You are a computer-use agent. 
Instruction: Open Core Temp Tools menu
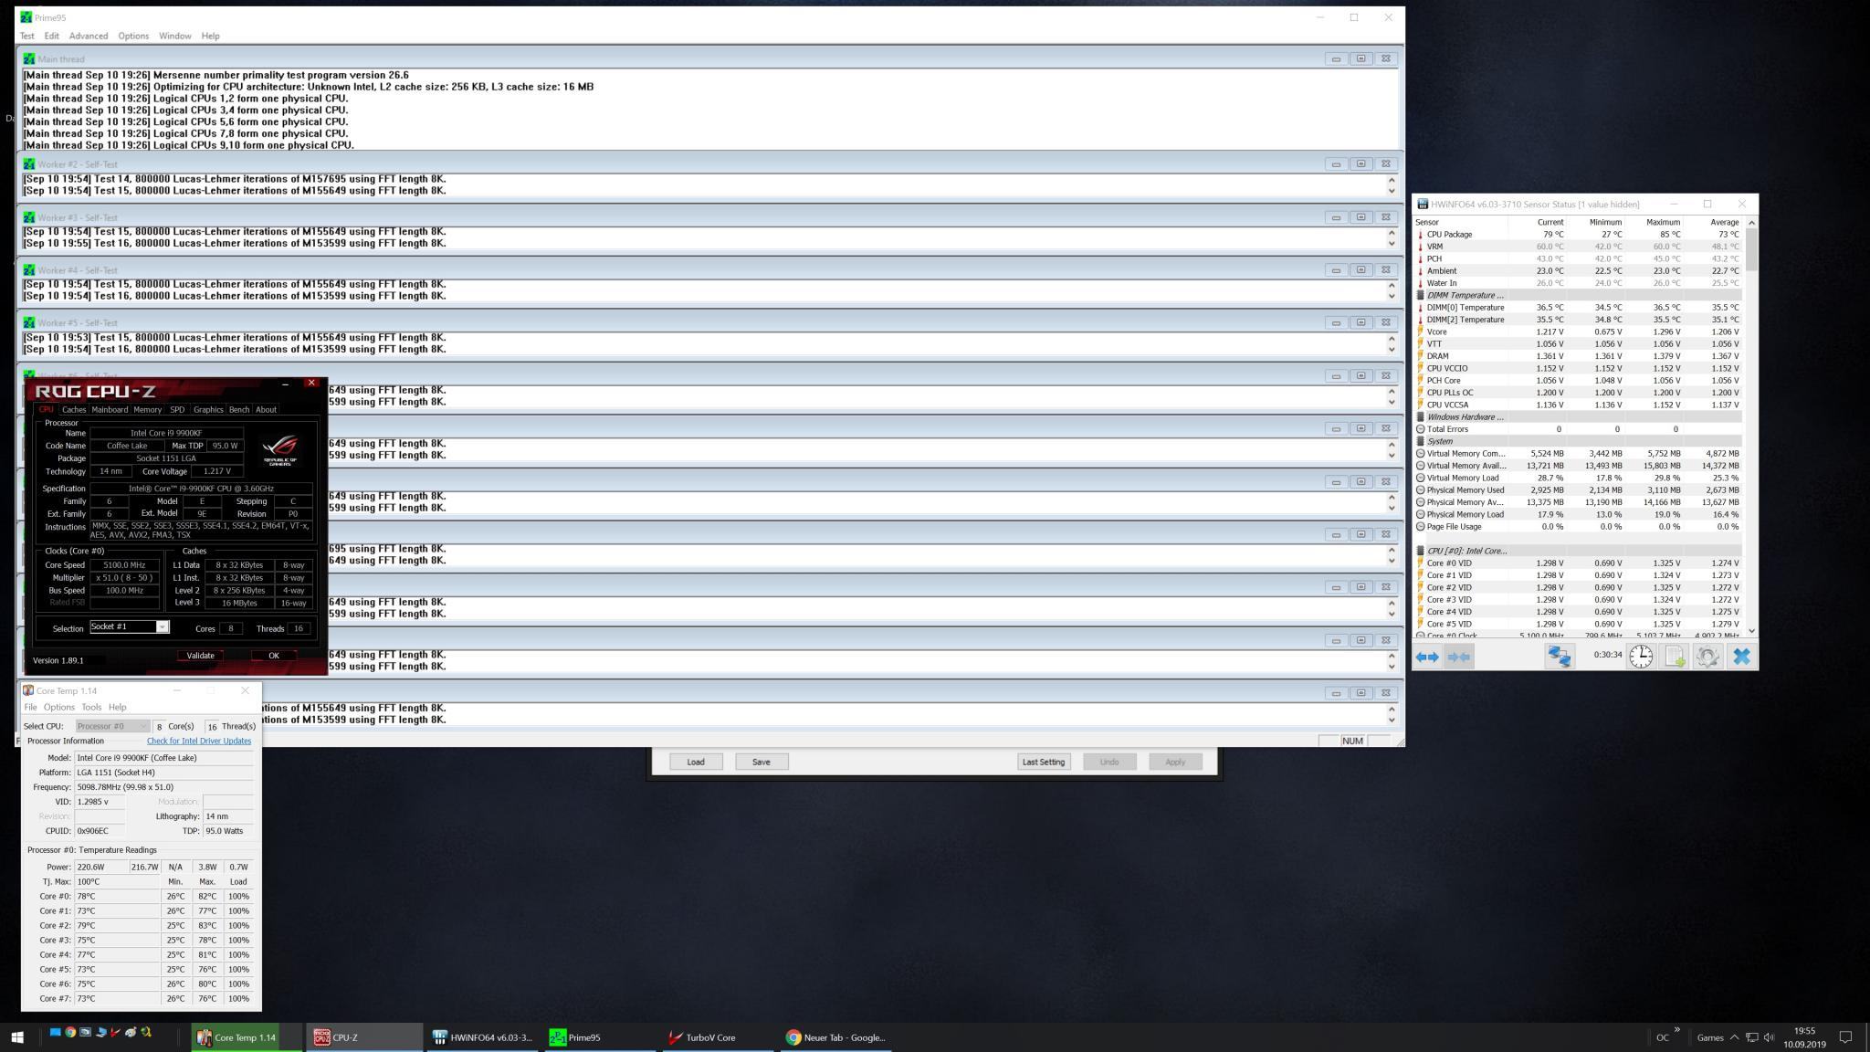click(x=91, y=707)
